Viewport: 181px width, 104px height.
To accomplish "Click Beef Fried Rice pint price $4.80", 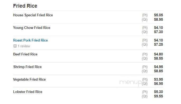I will point(158,54).
